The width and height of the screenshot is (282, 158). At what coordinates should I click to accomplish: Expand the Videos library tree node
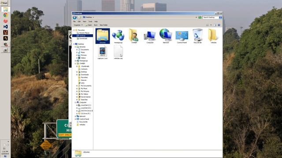pos(77,58)
